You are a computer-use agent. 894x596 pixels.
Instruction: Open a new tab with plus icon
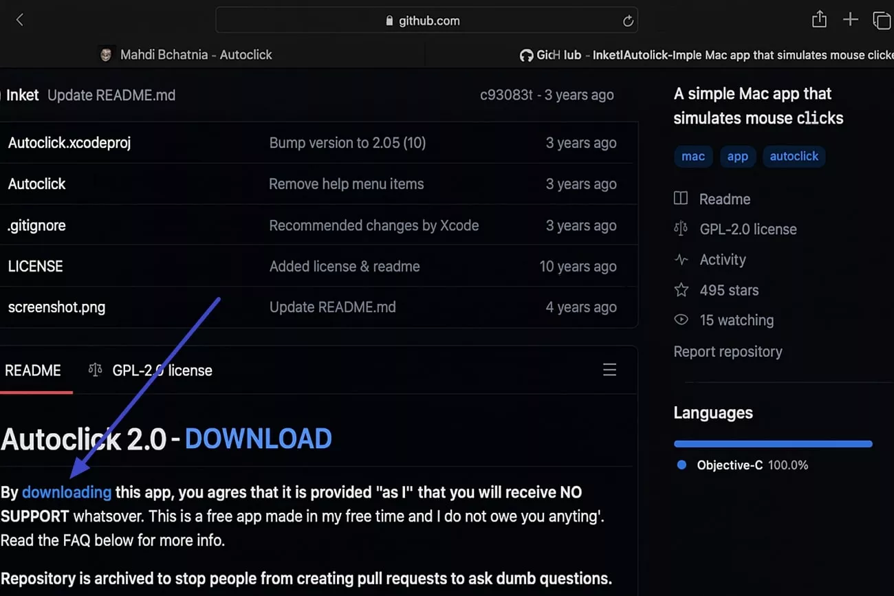point(850,20)
